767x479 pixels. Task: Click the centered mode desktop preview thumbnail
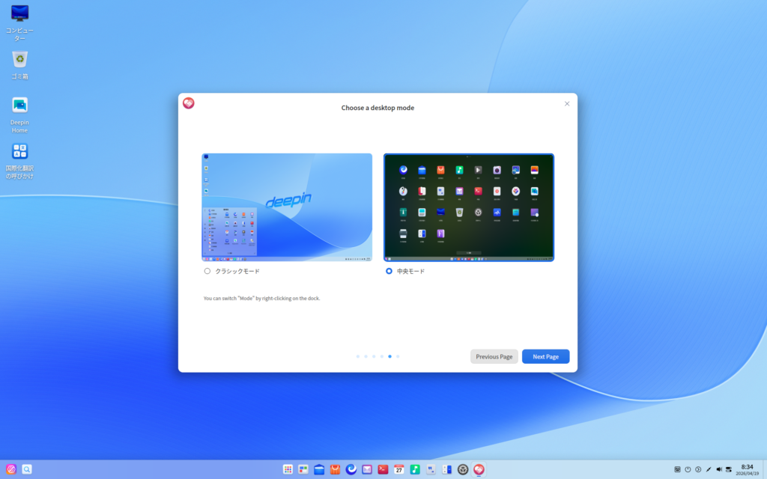click(469, 207)
